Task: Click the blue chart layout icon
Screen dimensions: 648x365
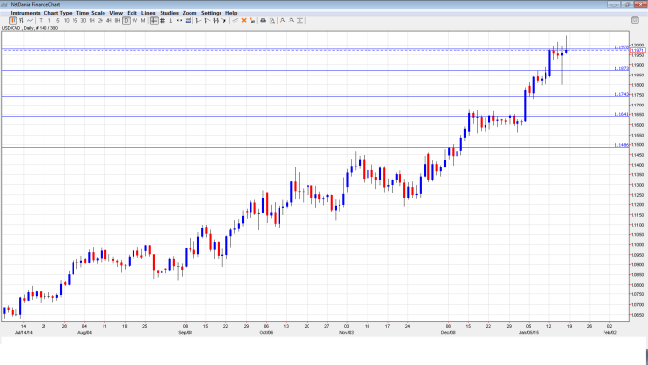Action: point(188,20)
